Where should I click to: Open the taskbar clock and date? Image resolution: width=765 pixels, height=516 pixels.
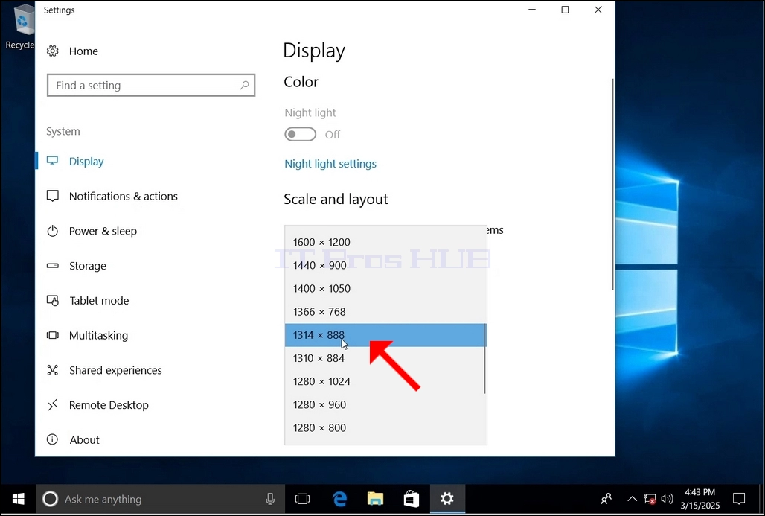(x=700, y=499)
